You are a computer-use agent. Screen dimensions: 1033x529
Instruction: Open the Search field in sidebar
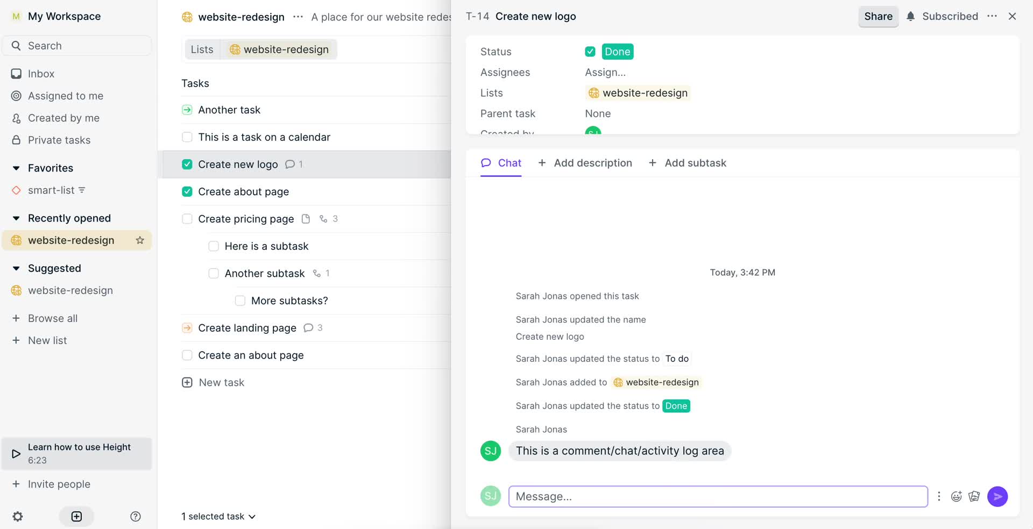click(77, 46)
